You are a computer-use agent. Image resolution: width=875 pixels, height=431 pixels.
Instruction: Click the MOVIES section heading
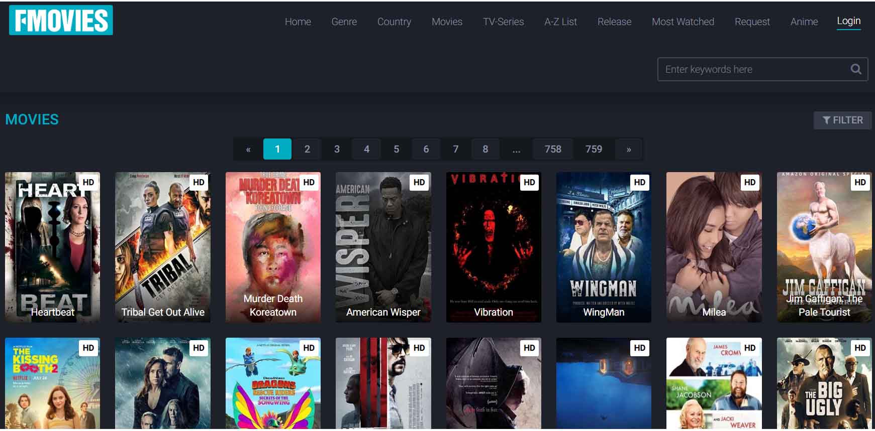(32, 119)
